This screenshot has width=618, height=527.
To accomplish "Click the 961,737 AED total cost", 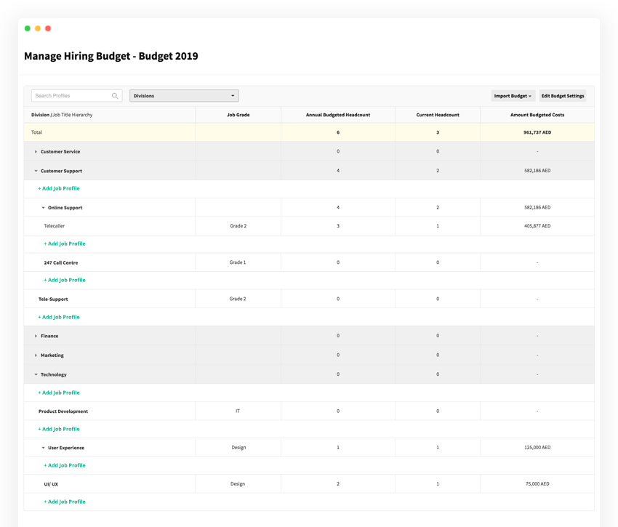I will point(537,132).
